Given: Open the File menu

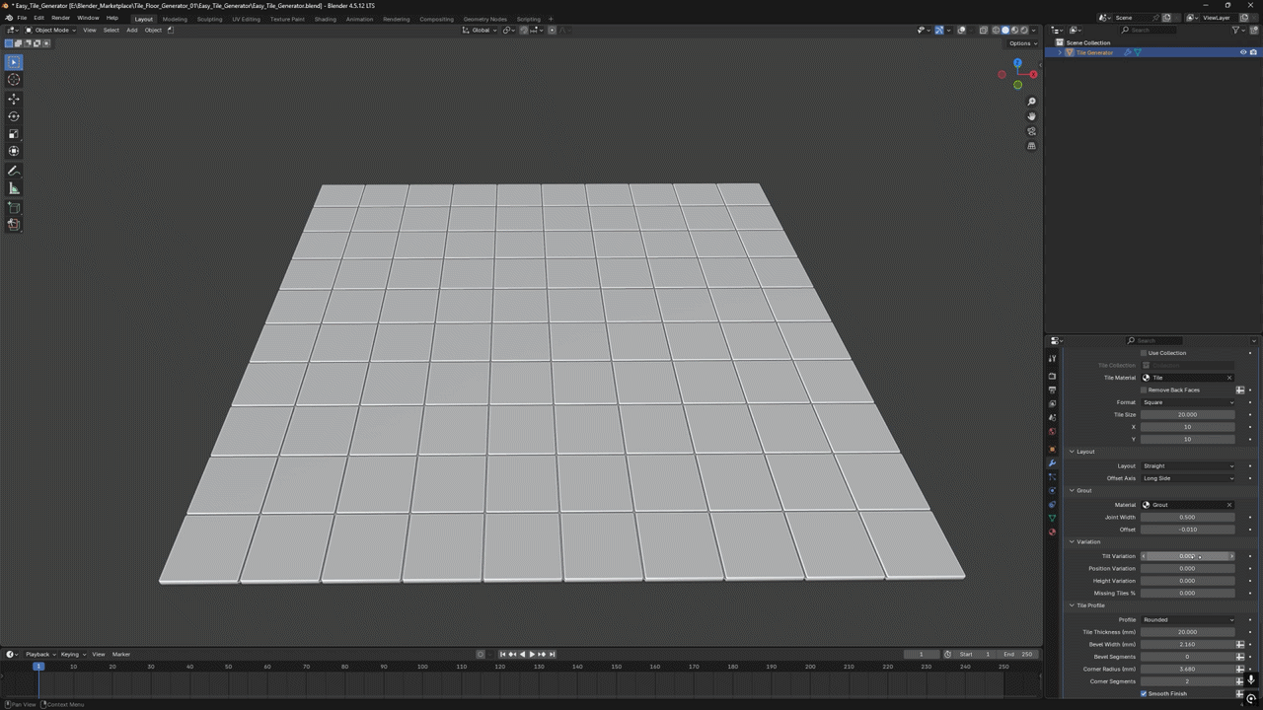Looking at the screenshot, I should point(22,18).
